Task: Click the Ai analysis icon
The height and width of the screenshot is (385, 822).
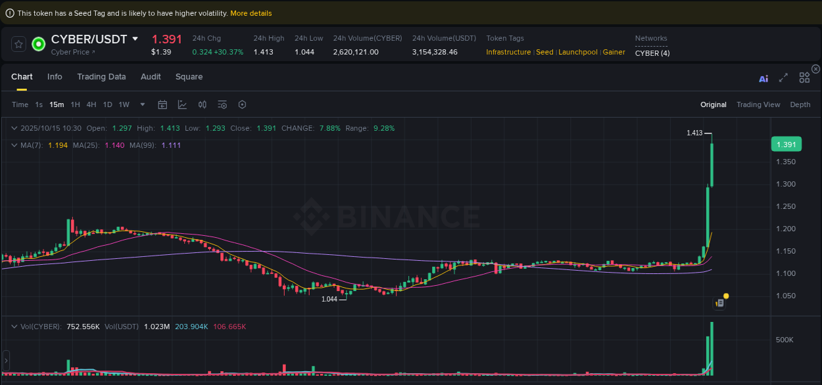Action: [x=763, y=78]
